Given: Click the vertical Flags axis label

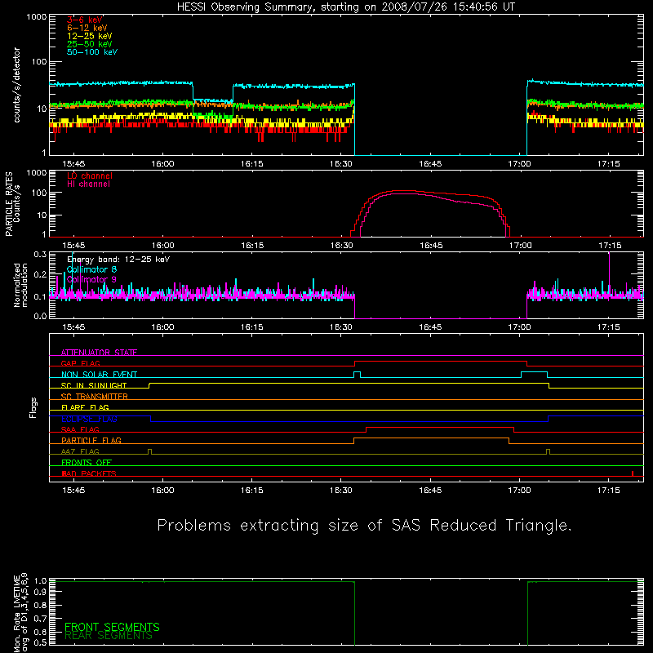Looking at the screenshot, I should pyautogui.click(x=33, y=407).
